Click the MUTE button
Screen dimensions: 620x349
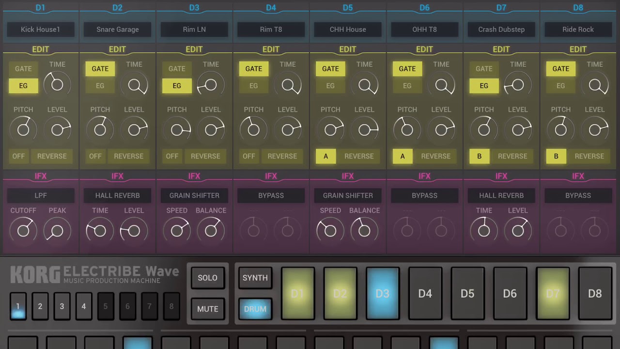coord(207,309)
